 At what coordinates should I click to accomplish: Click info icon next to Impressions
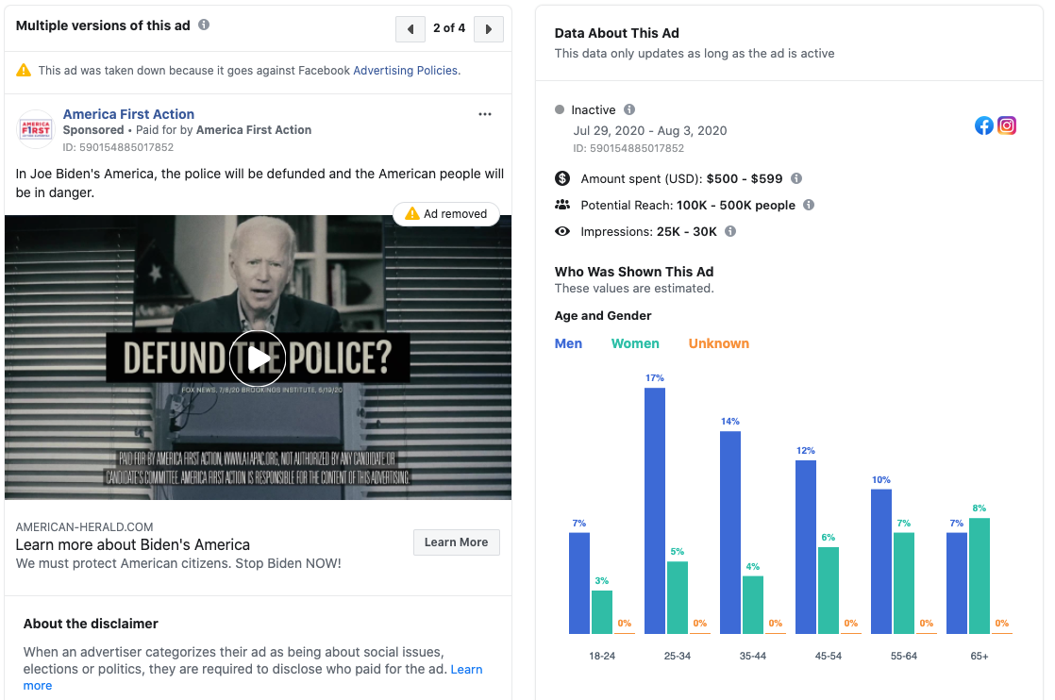tap(730, 231)
